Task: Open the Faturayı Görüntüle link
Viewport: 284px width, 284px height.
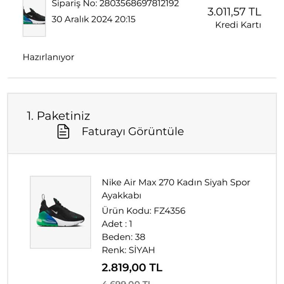Action: click(132, 132)
